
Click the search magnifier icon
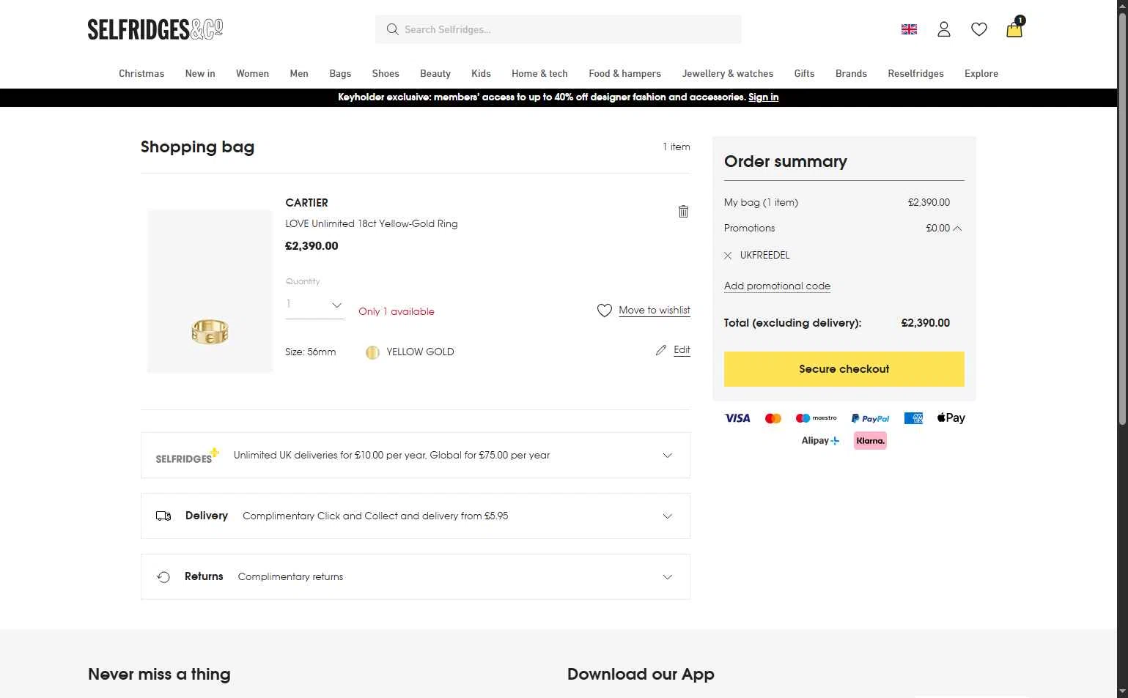pos(392,29)
